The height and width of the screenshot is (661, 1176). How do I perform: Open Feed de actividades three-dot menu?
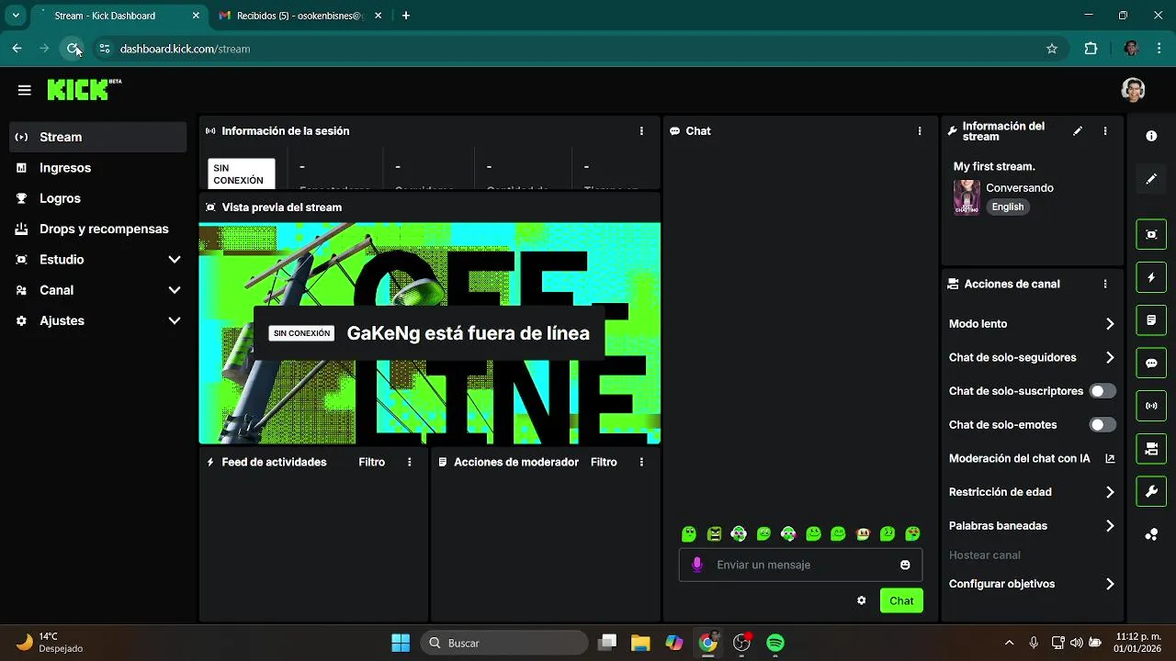(x=410, y=463)
